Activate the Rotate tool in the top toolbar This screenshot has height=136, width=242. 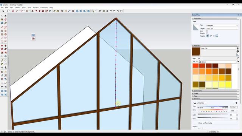(x=43, y=11)
